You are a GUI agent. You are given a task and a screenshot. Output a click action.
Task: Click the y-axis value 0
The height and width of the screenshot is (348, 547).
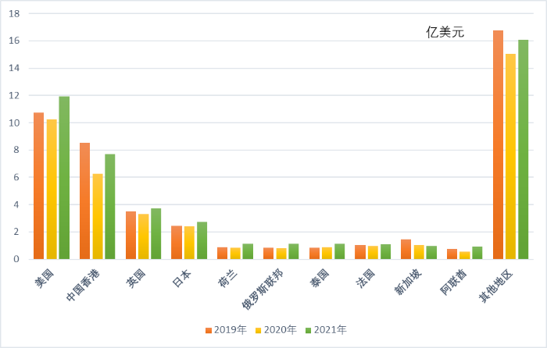click(x=16, y=259)
